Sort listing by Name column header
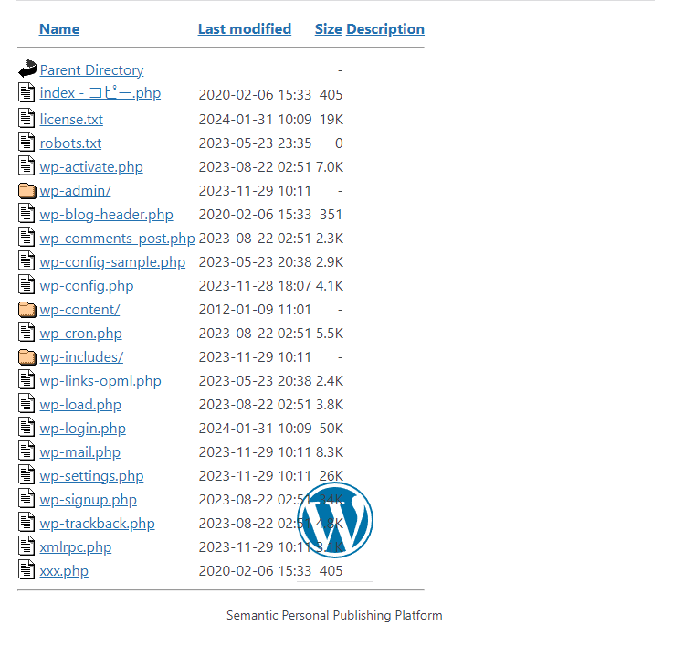This screenshot has width=673, height=647. coord(59,29)
